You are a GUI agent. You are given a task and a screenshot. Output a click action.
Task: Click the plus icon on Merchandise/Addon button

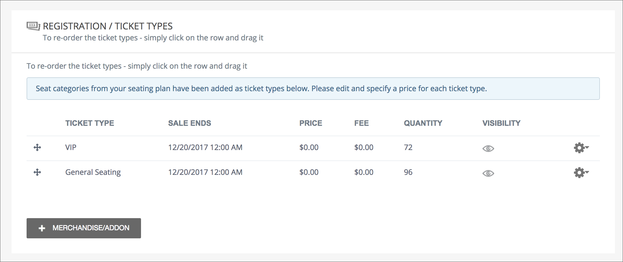(42, 228)
